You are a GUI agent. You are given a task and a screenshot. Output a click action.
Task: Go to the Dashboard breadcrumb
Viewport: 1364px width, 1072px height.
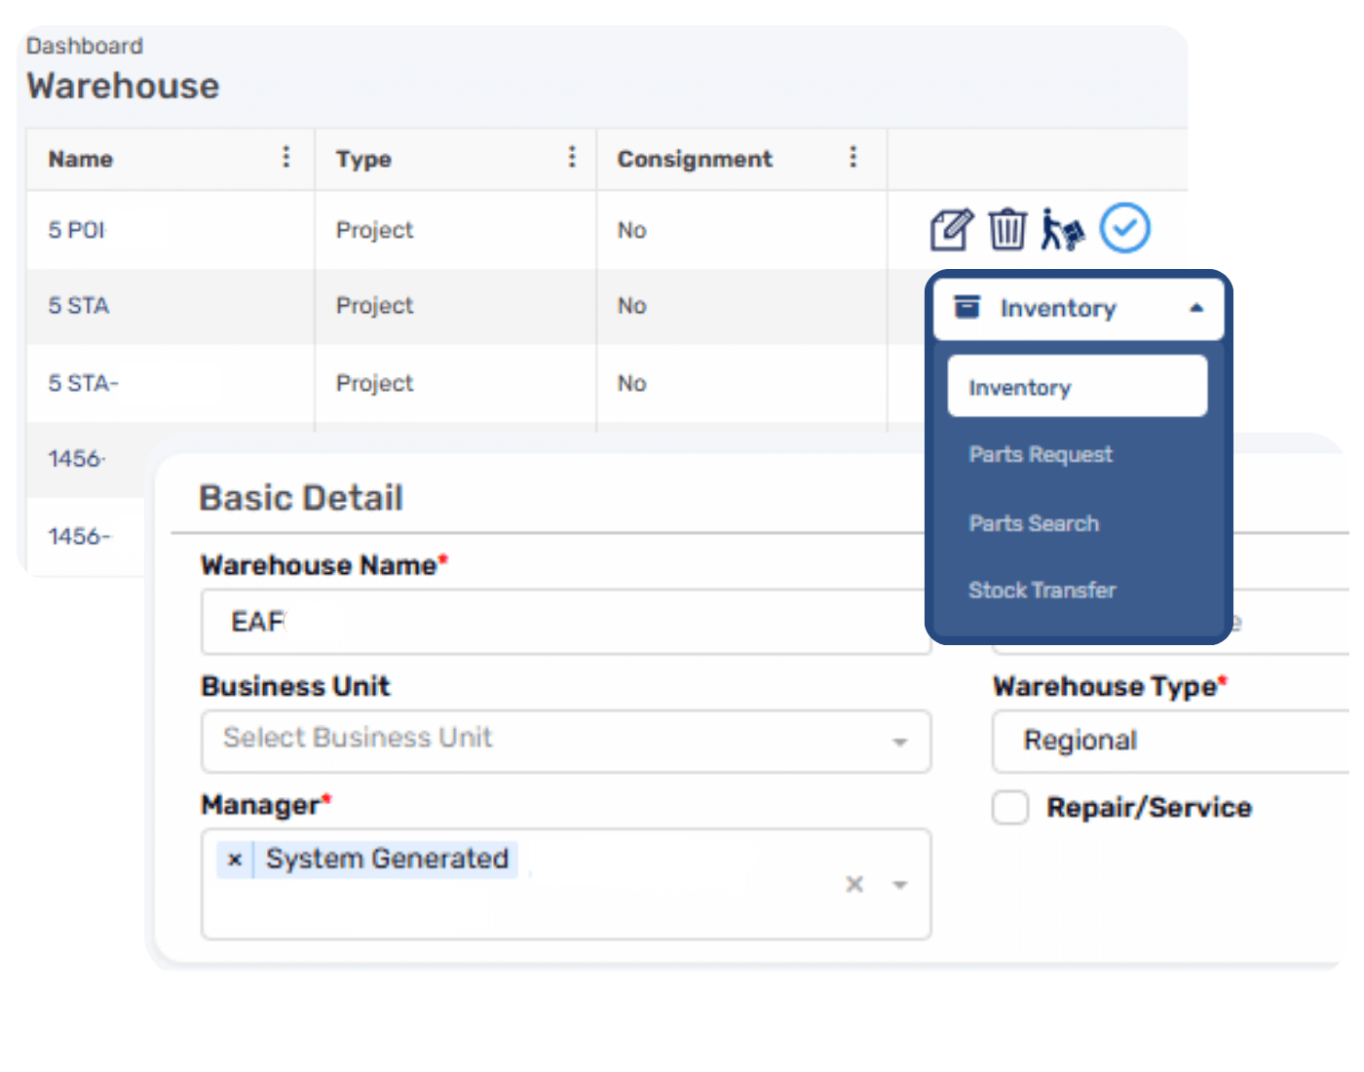pos(85,46)
